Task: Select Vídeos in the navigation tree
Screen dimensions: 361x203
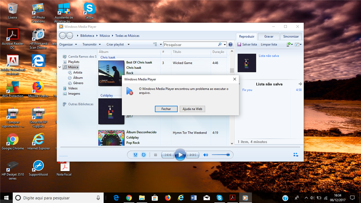Action: coord(73,88)
